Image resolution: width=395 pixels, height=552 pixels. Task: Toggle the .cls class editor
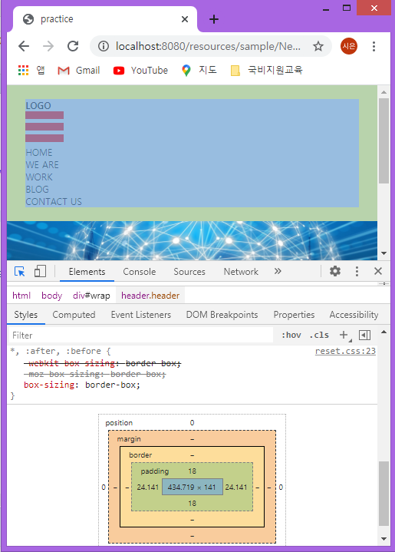point(319,335)
